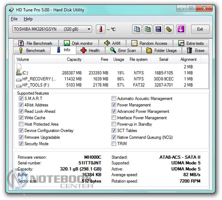
Task: Click the 1639 MB free space cell
Action: (101, 79)
